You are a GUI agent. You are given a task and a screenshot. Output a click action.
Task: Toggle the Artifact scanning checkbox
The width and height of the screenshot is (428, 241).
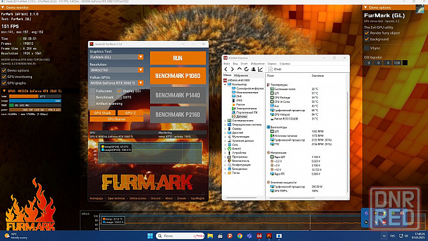point(93,104)
